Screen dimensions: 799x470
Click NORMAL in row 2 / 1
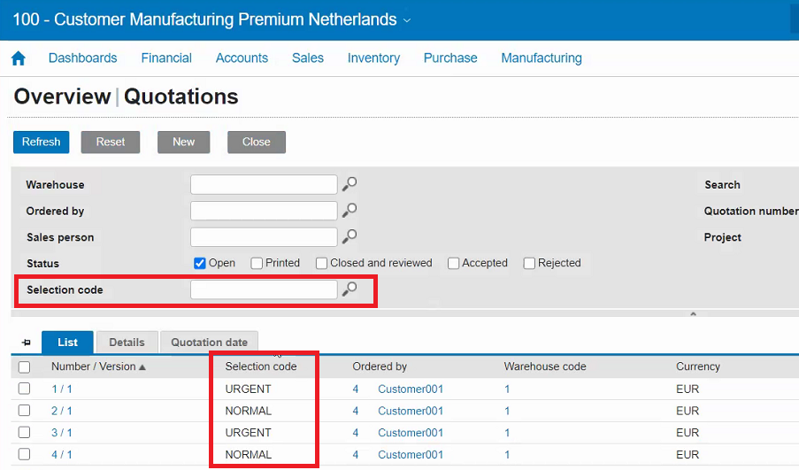pos(248,411)
